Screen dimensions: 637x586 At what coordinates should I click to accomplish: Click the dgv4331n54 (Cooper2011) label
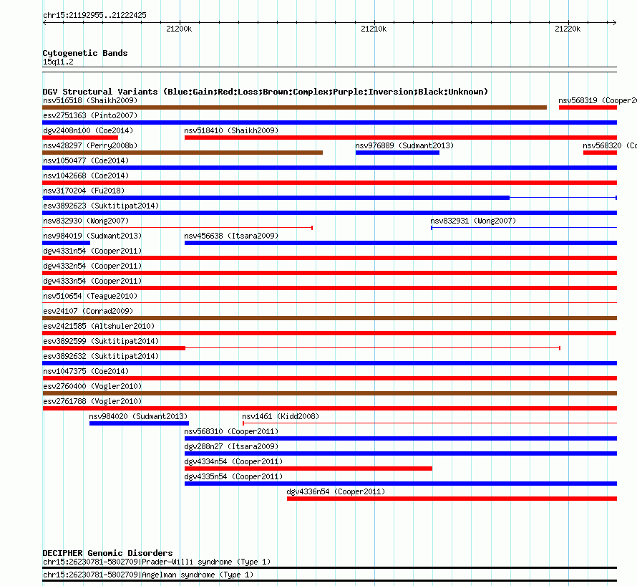92,251
